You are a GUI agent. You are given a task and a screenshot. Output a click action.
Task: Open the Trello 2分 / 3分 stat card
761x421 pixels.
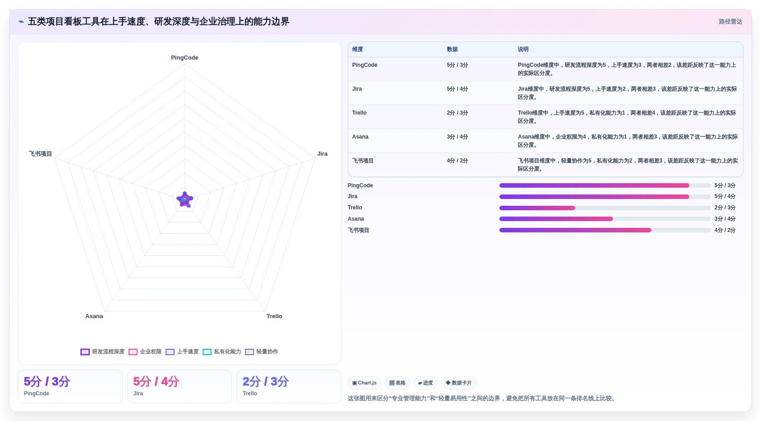(289, 387)
